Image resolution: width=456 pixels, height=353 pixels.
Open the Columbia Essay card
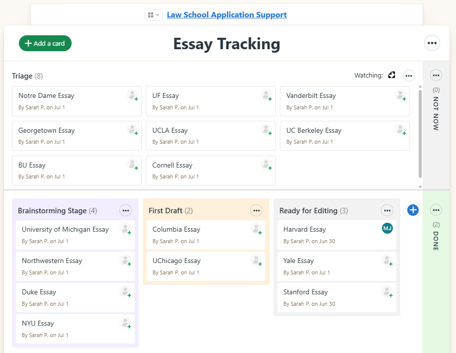pyautogui.click(x=206, y=235)
